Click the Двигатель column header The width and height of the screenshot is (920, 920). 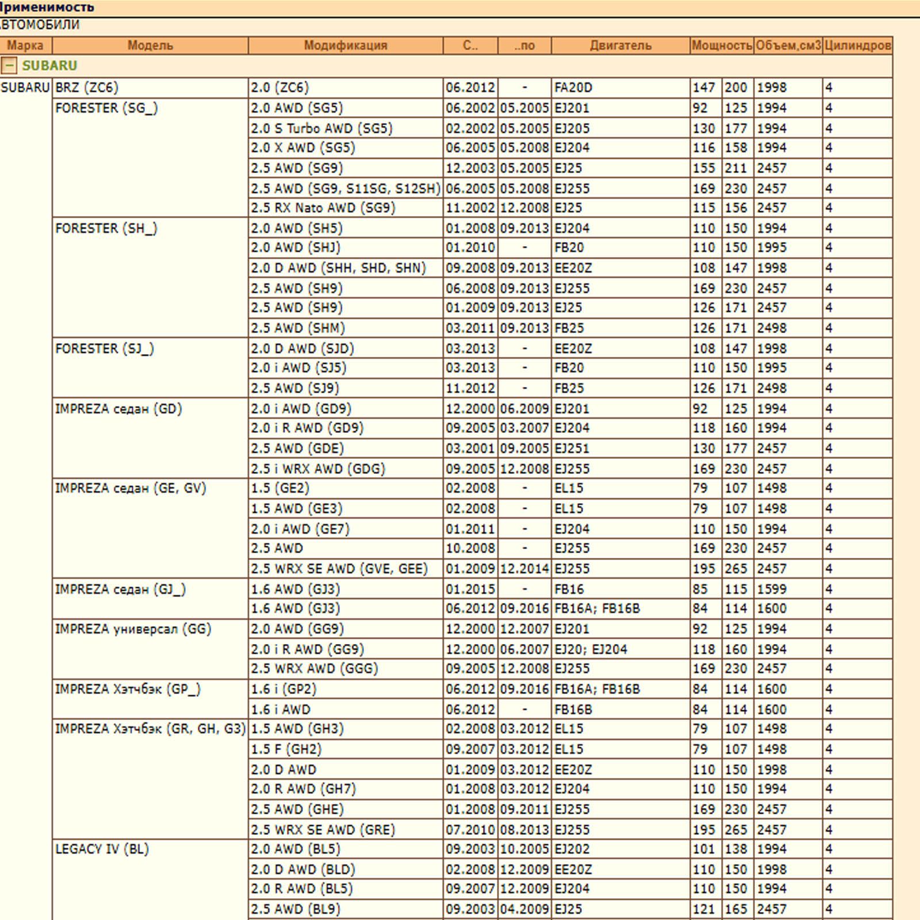620,45
